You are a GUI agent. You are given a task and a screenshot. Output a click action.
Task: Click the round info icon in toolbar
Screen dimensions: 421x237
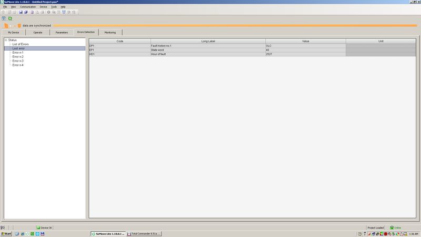[x=48, y=12]
